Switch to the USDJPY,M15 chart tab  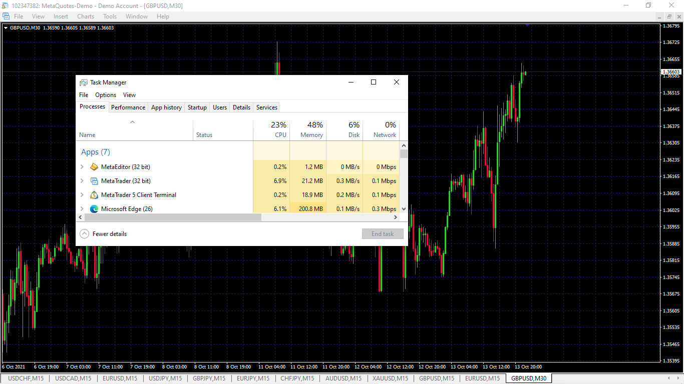pyautogui.click(x=165, y=378)
